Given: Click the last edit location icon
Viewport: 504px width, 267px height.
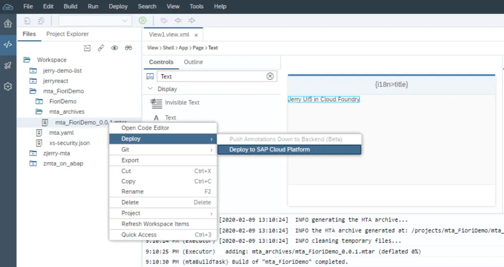Looking at the screenshot, I should pos(164,21).
